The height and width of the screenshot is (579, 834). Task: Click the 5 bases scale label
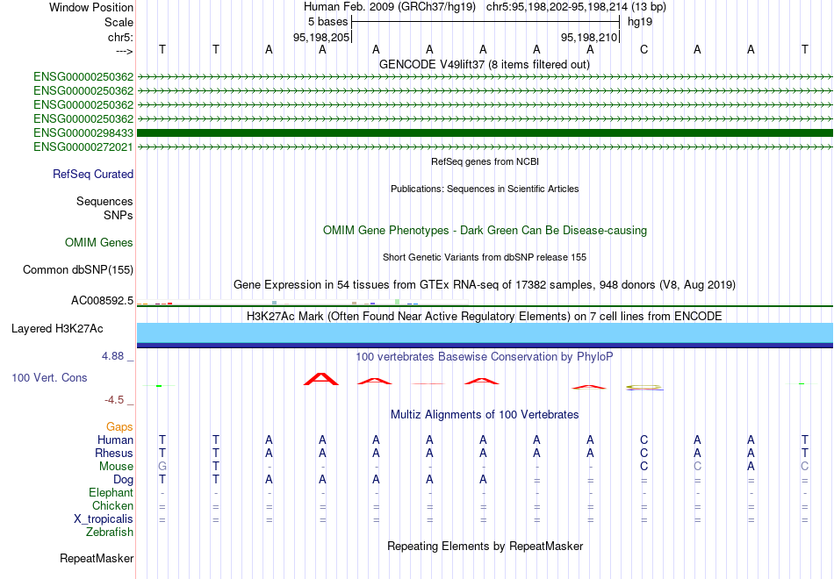[327, 22]
